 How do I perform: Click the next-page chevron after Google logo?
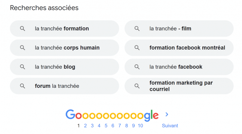click(x=167, y=114)
